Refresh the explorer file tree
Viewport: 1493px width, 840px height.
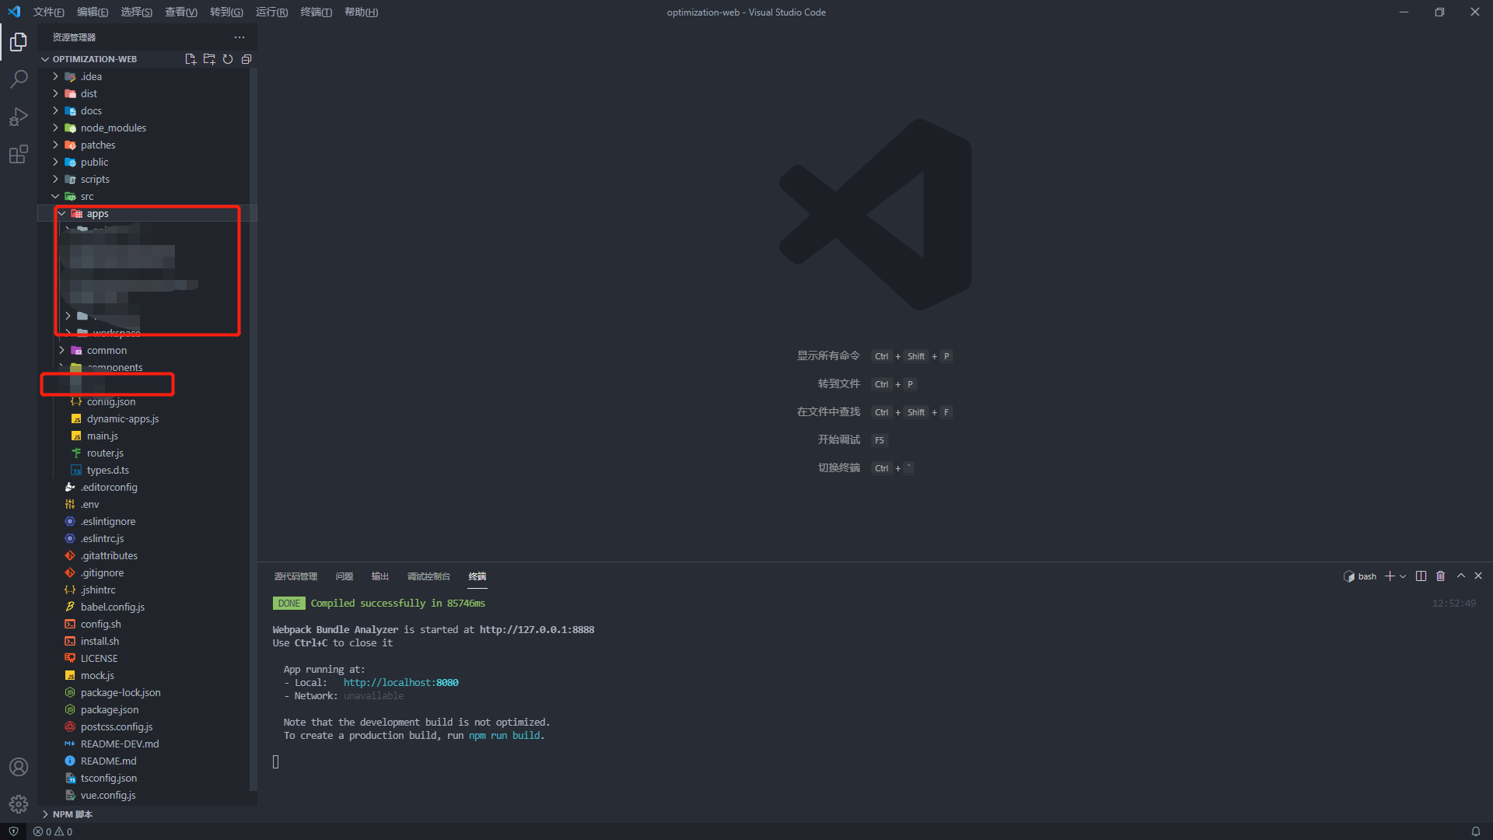coord(228,59)
